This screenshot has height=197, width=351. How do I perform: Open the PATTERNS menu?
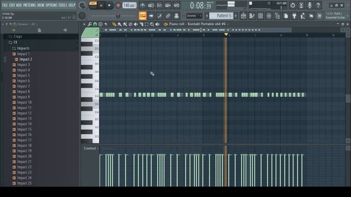[30, 5]
